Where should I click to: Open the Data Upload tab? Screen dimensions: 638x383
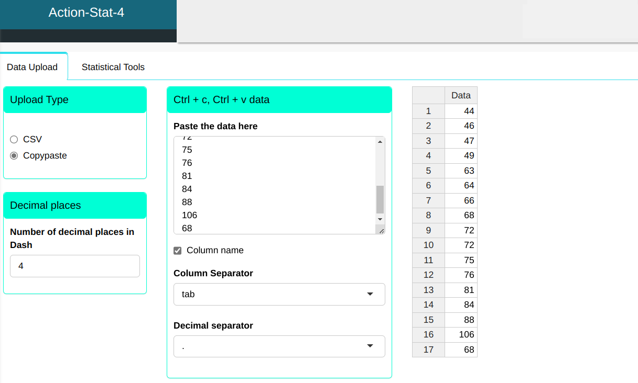point(32,67)
